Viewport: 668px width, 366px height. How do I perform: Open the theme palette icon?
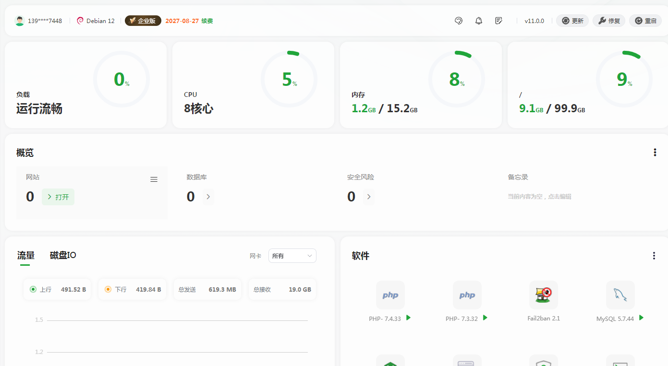459,21
